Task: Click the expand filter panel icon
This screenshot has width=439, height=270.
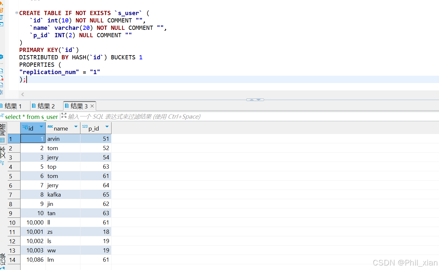Action: pyautogui.click(x=64, y=115)
